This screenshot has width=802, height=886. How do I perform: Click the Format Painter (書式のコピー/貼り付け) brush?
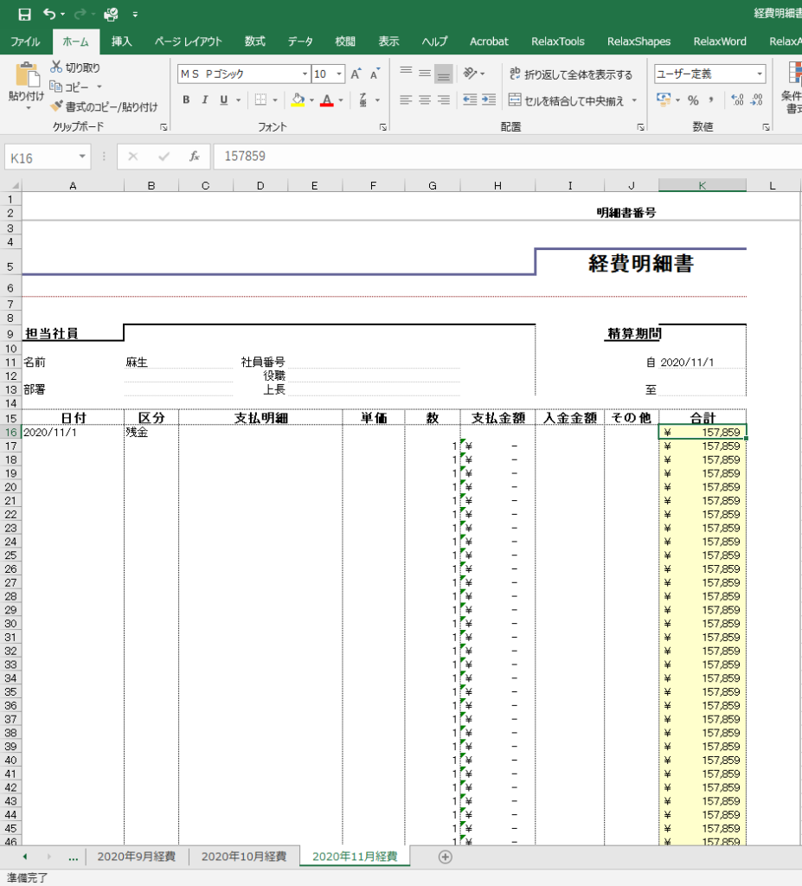pyautogui.click(x=57, y=106)
